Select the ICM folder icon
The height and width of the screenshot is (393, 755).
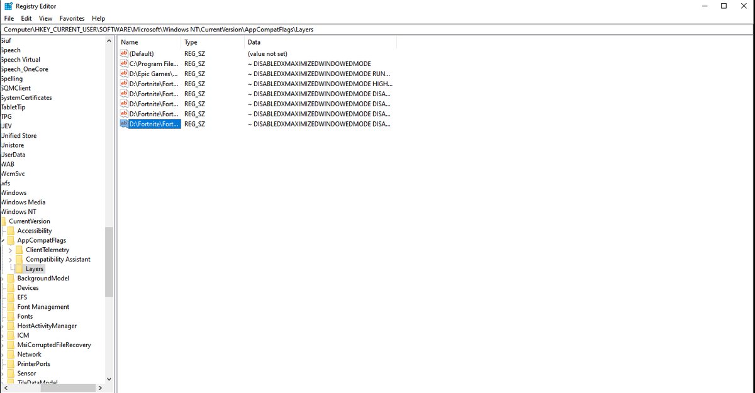point(11,335)
